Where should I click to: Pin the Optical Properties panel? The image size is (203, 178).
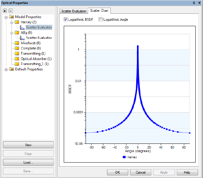coord(194,3)
